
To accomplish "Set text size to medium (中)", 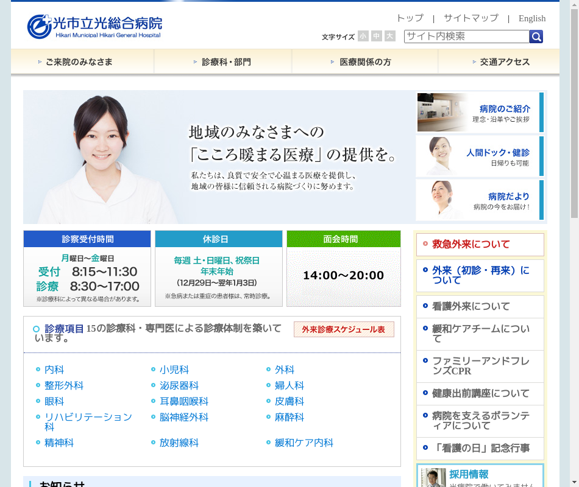I will pos(377,37).
